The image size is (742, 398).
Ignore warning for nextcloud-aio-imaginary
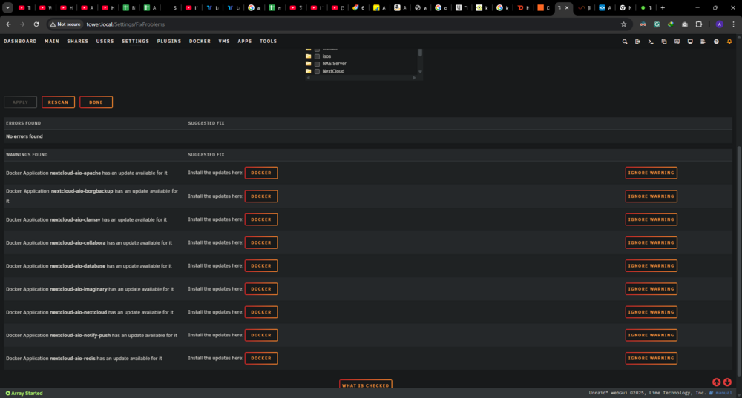pyautogui.click(x=651, y=289)
